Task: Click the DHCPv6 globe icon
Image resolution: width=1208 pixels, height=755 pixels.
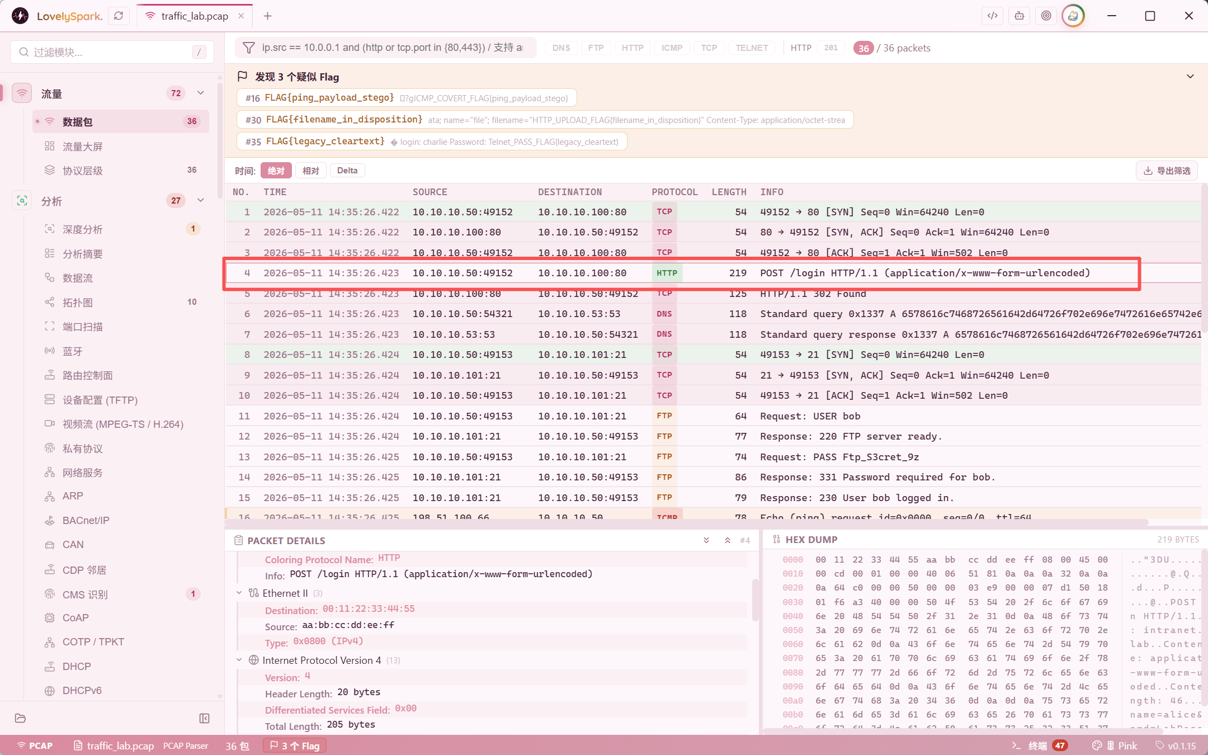Action: pos(50,691)
